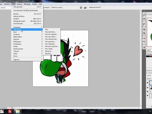Choose 'Fluidité...' from the Filtre menu
This screenshot has height=114, width=152.
pos(27,19)
